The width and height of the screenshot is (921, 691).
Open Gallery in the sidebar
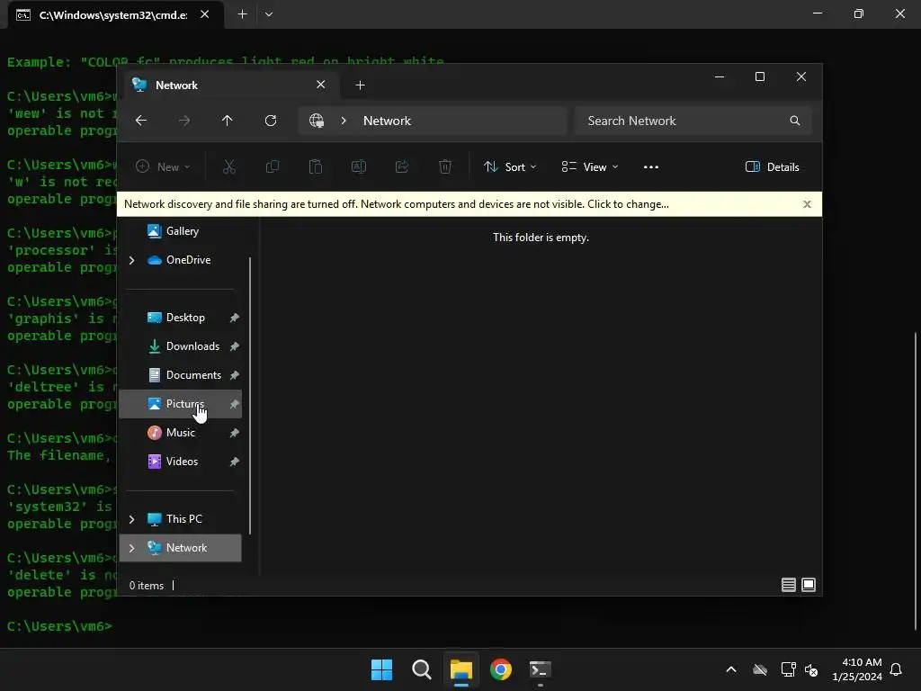pos(180,231)
